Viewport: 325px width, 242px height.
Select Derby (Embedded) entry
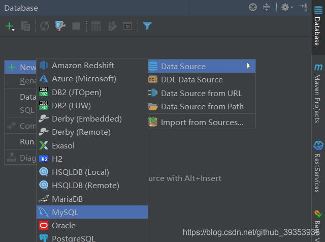(92, 119)
